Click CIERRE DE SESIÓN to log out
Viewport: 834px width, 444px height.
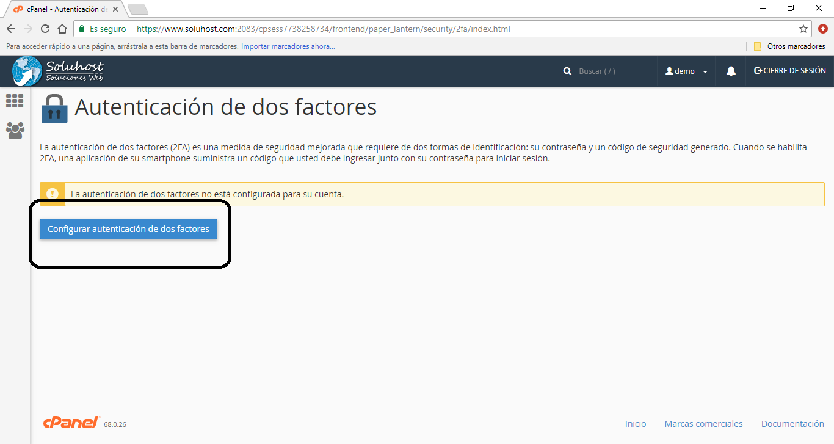coord(790,71)
